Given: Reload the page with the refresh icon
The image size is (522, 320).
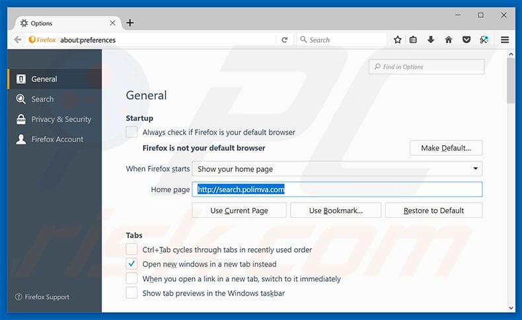Looking at the screenshot, I should click(x=284, y=40).
